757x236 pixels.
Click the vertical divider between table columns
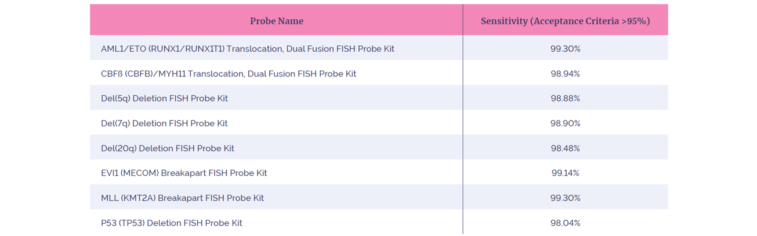(x=463, y=119)
